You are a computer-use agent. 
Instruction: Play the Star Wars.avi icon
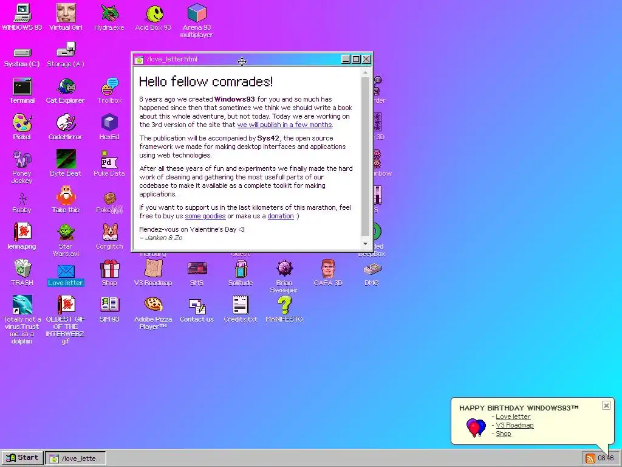tap(66, 240)
